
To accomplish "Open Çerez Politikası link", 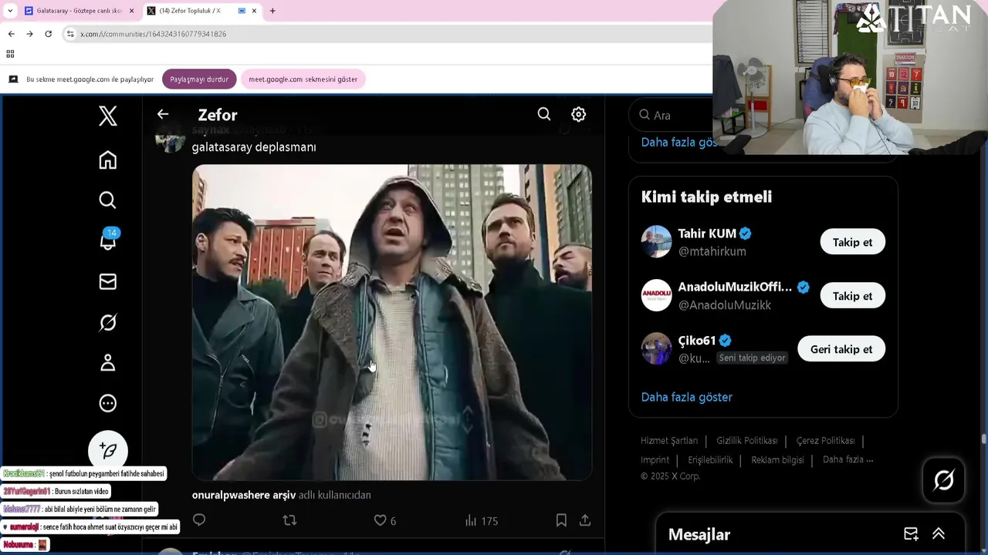I will [825, 441].
